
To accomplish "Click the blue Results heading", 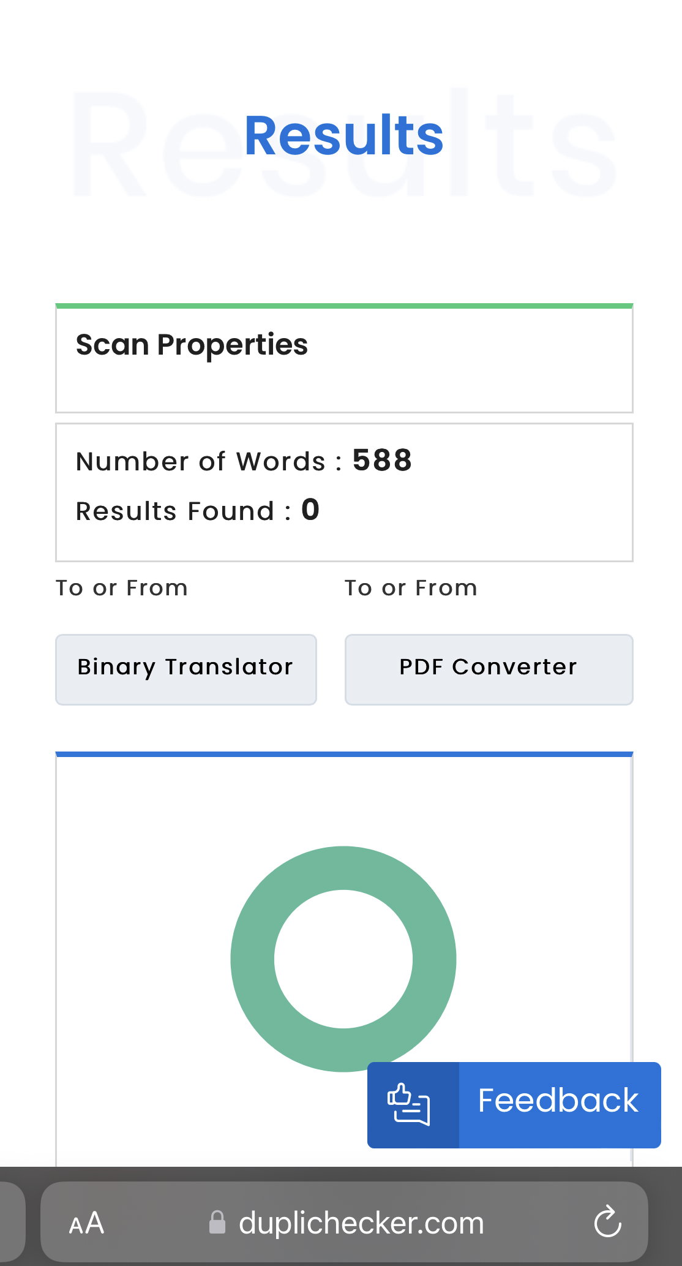I will (343, 135).
